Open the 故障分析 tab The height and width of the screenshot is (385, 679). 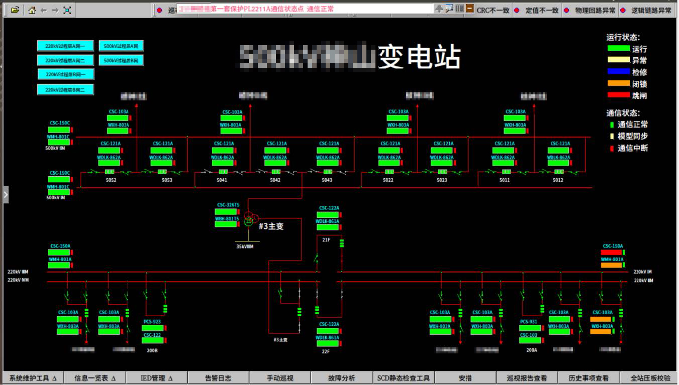[x=341, y=378]
